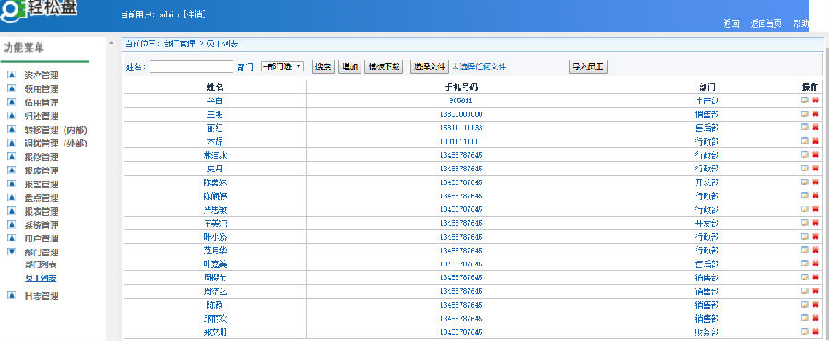Click the 注销 logout link
Screen dimensions: 829x341
(x=194, y=15)
